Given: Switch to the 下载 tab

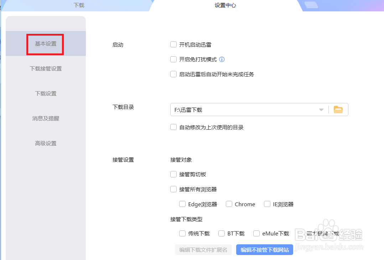Looking at the screenshot, I should tap(79, 5).
